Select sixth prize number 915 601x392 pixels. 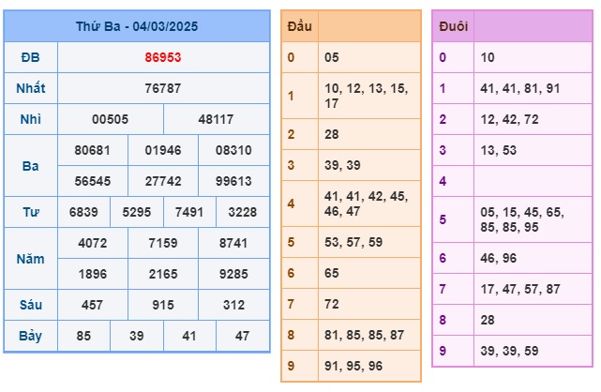tap(163, 305)
